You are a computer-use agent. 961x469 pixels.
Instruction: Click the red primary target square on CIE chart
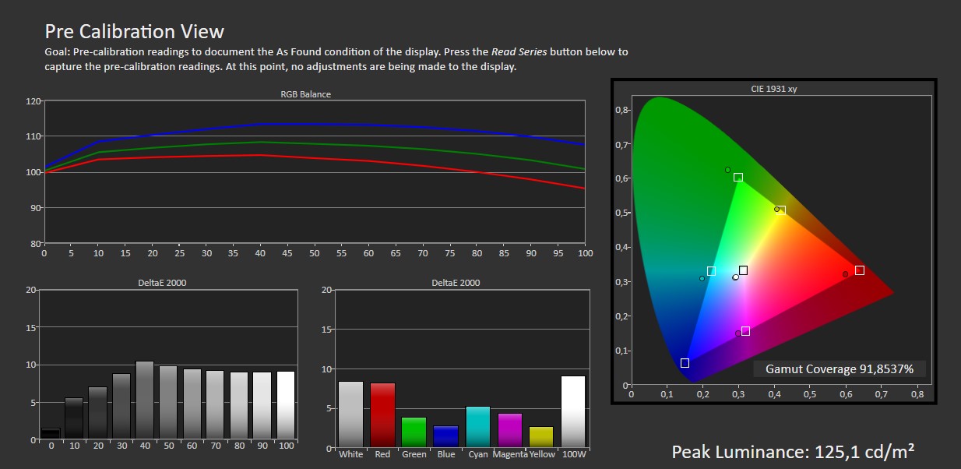pos(860,270)
